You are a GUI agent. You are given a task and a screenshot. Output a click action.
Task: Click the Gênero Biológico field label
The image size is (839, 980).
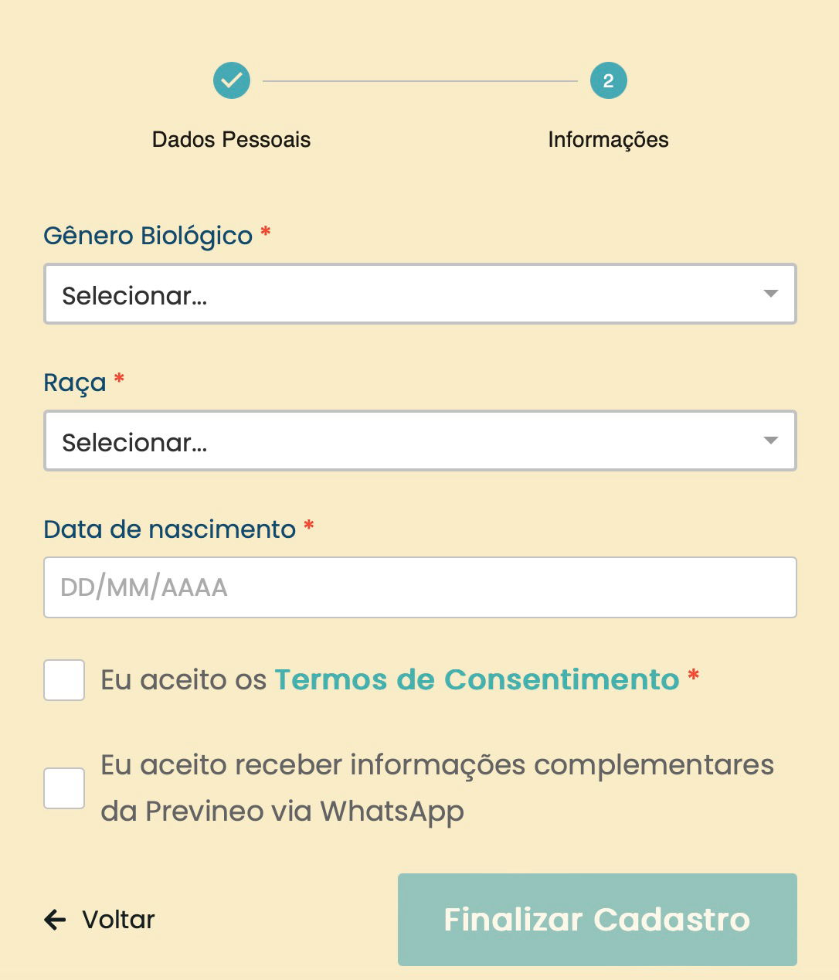(148, 236)
